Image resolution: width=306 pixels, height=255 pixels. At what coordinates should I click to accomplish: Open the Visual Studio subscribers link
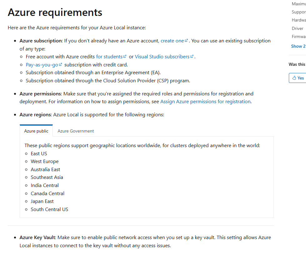pos(162,57)
